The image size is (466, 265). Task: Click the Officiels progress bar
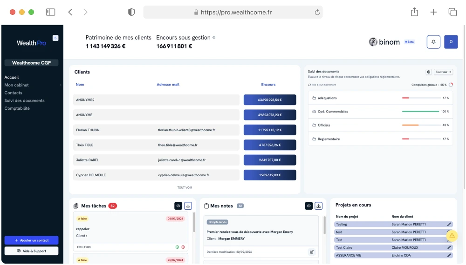coord(421,125)
